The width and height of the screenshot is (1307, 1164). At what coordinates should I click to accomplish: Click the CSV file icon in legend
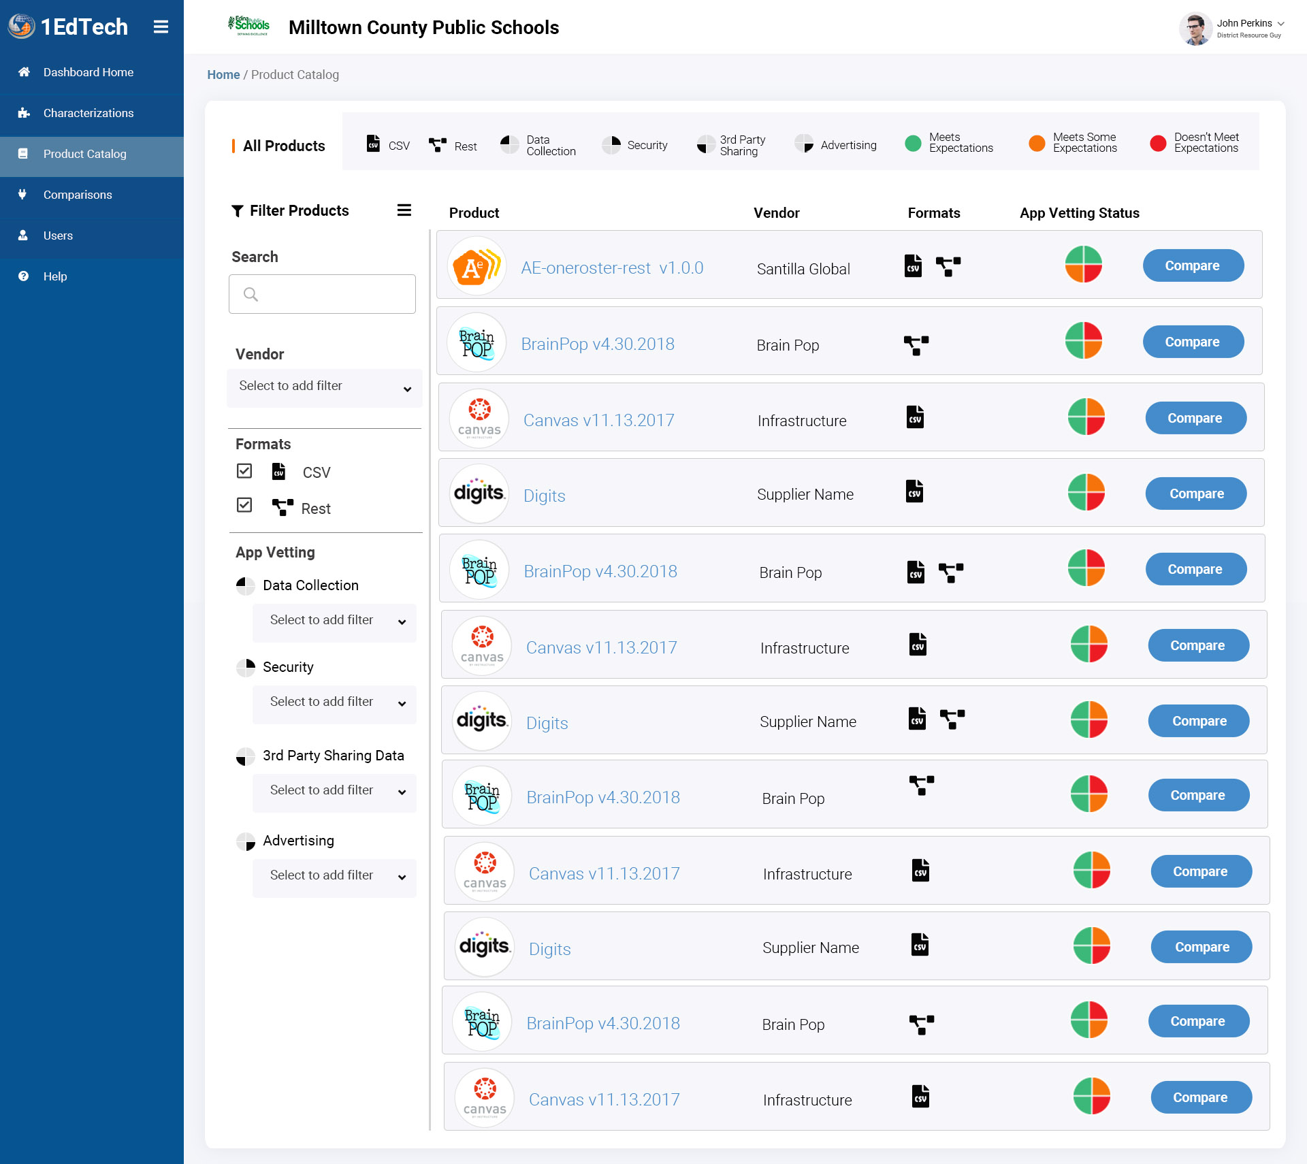373,143
